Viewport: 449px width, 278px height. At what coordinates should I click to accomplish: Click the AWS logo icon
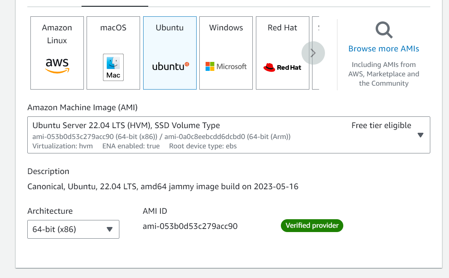[x=57, y=66]
